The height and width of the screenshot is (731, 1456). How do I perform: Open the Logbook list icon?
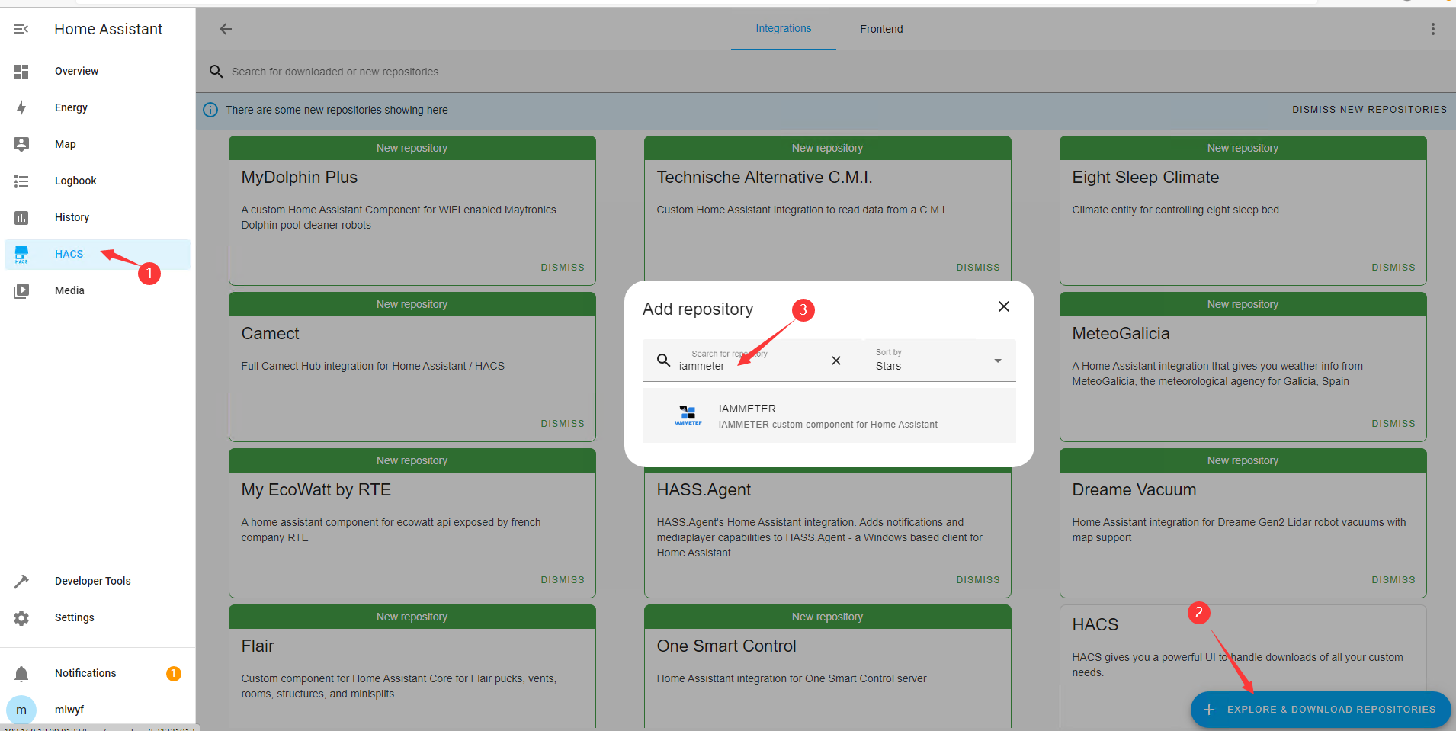21,181
